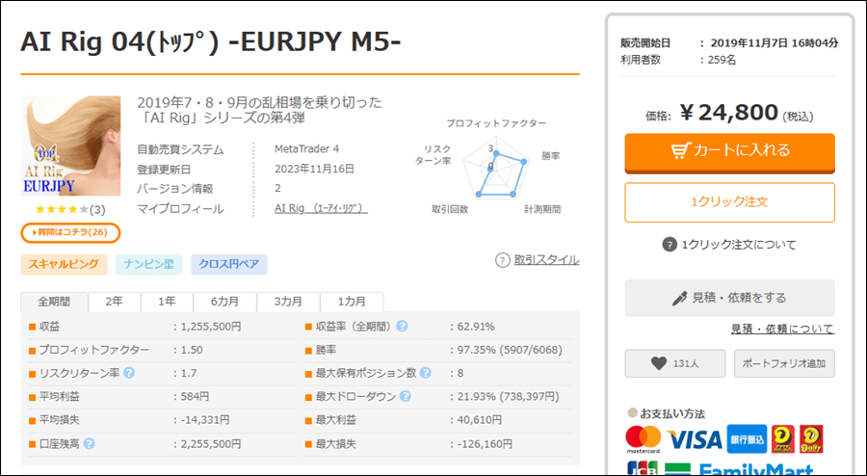
Task: Click the 銀行振込 payment icon
Action: (x=747, y=439)
